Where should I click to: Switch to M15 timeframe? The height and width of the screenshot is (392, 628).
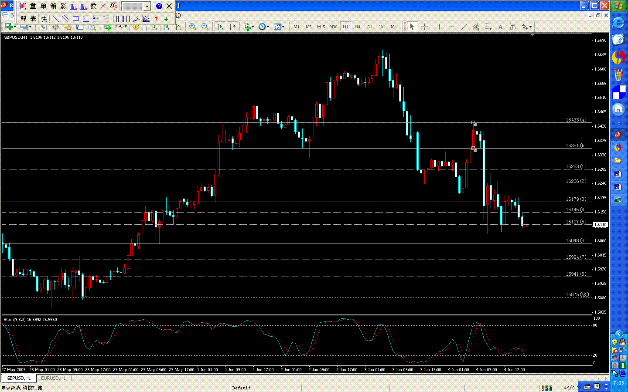(x=321, y=27)
